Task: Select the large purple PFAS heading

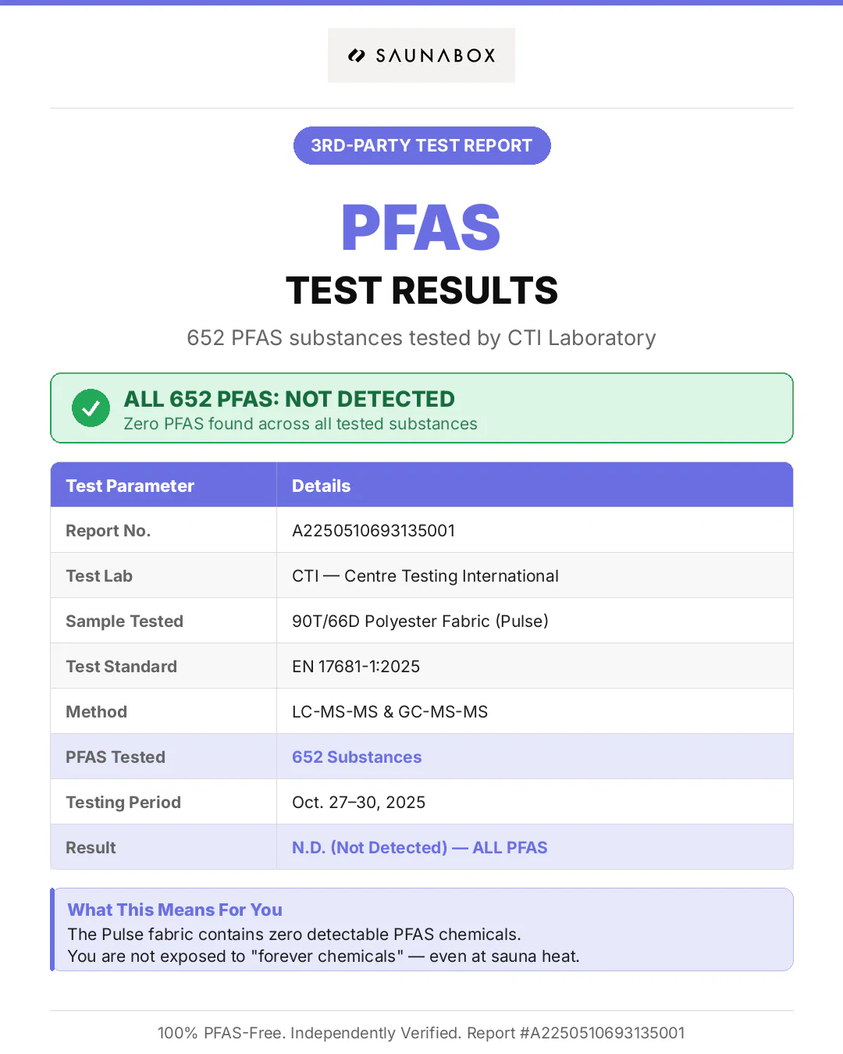Action: (x=421, y=228)
